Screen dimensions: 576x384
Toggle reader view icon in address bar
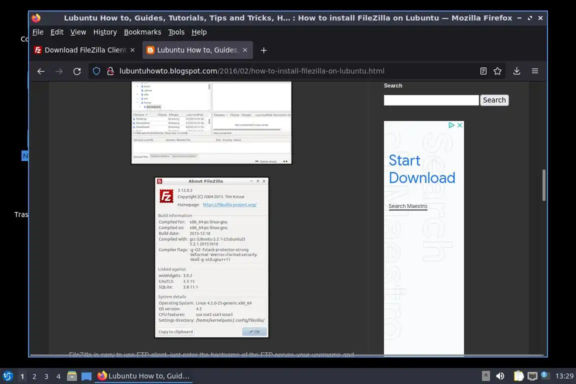[x=483, y=71]
